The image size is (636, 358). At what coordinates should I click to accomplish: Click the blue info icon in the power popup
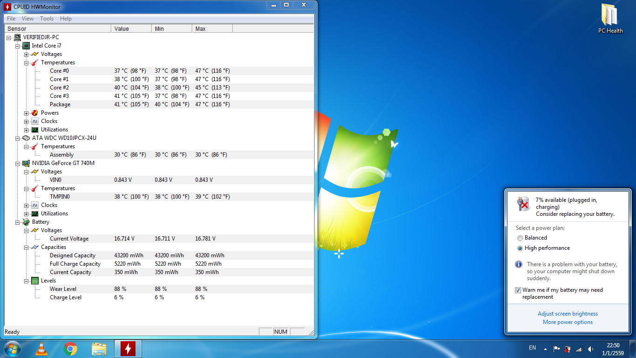pyautogui.click(x=519, y=264)
